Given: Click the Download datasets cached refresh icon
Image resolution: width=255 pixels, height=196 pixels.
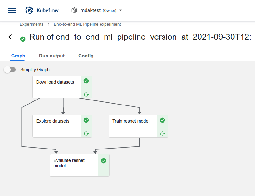Looking at the screenshot, I should coord(86,95).
